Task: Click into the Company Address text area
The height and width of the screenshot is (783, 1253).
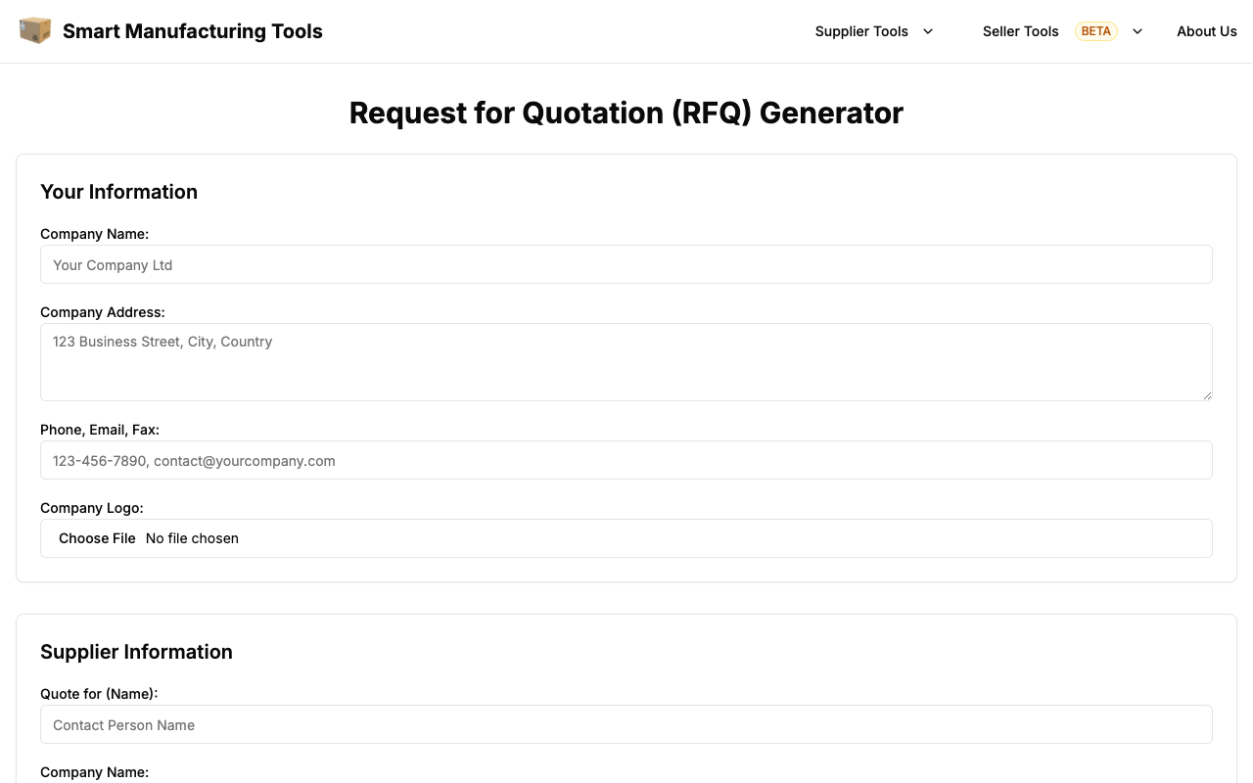Action: pos(626,362)
